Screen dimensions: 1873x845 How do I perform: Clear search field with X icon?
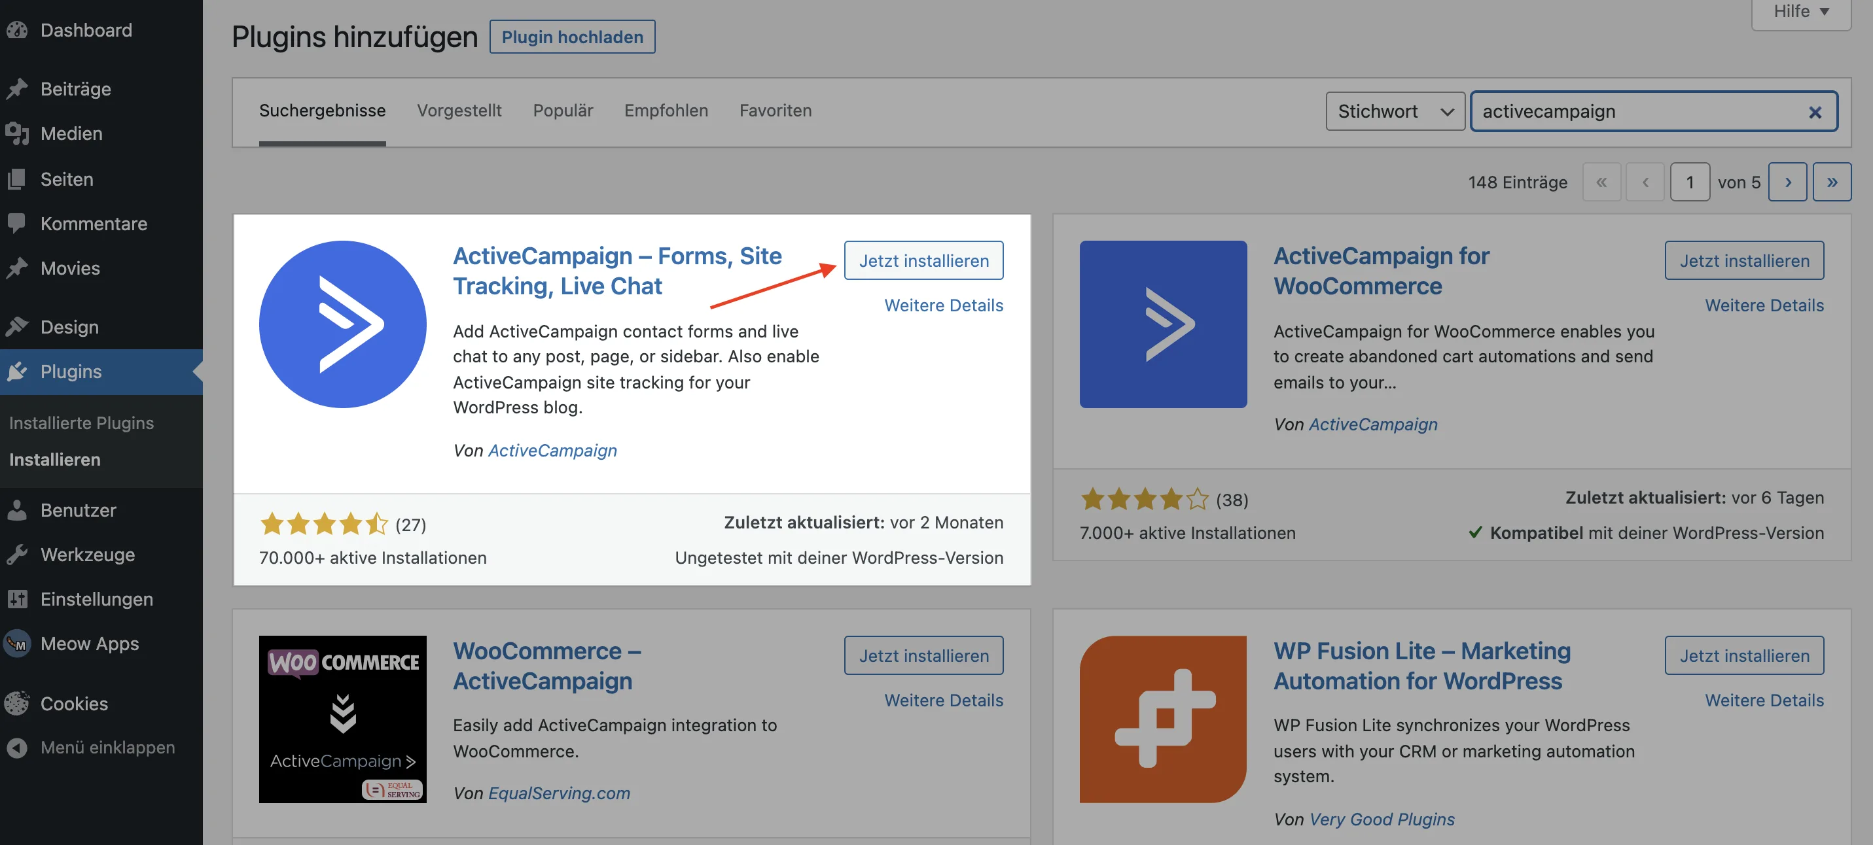pos(1815,112)
